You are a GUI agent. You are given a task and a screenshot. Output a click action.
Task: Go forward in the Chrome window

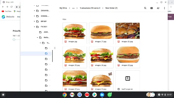pyautogui.click(x=7, y=7)
